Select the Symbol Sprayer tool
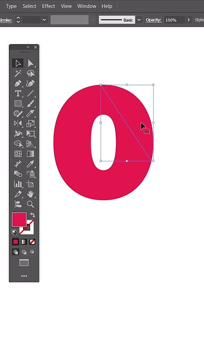This screenshot has height=363, width=204. point(31,173)
